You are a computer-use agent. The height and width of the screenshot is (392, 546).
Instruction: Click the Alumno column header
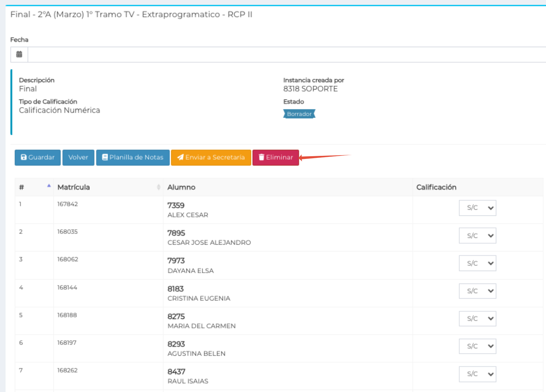coord(181,187)
